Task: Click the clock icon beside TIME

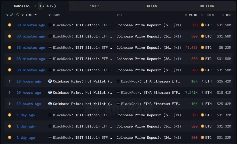Action: click(x=18, y=15)
